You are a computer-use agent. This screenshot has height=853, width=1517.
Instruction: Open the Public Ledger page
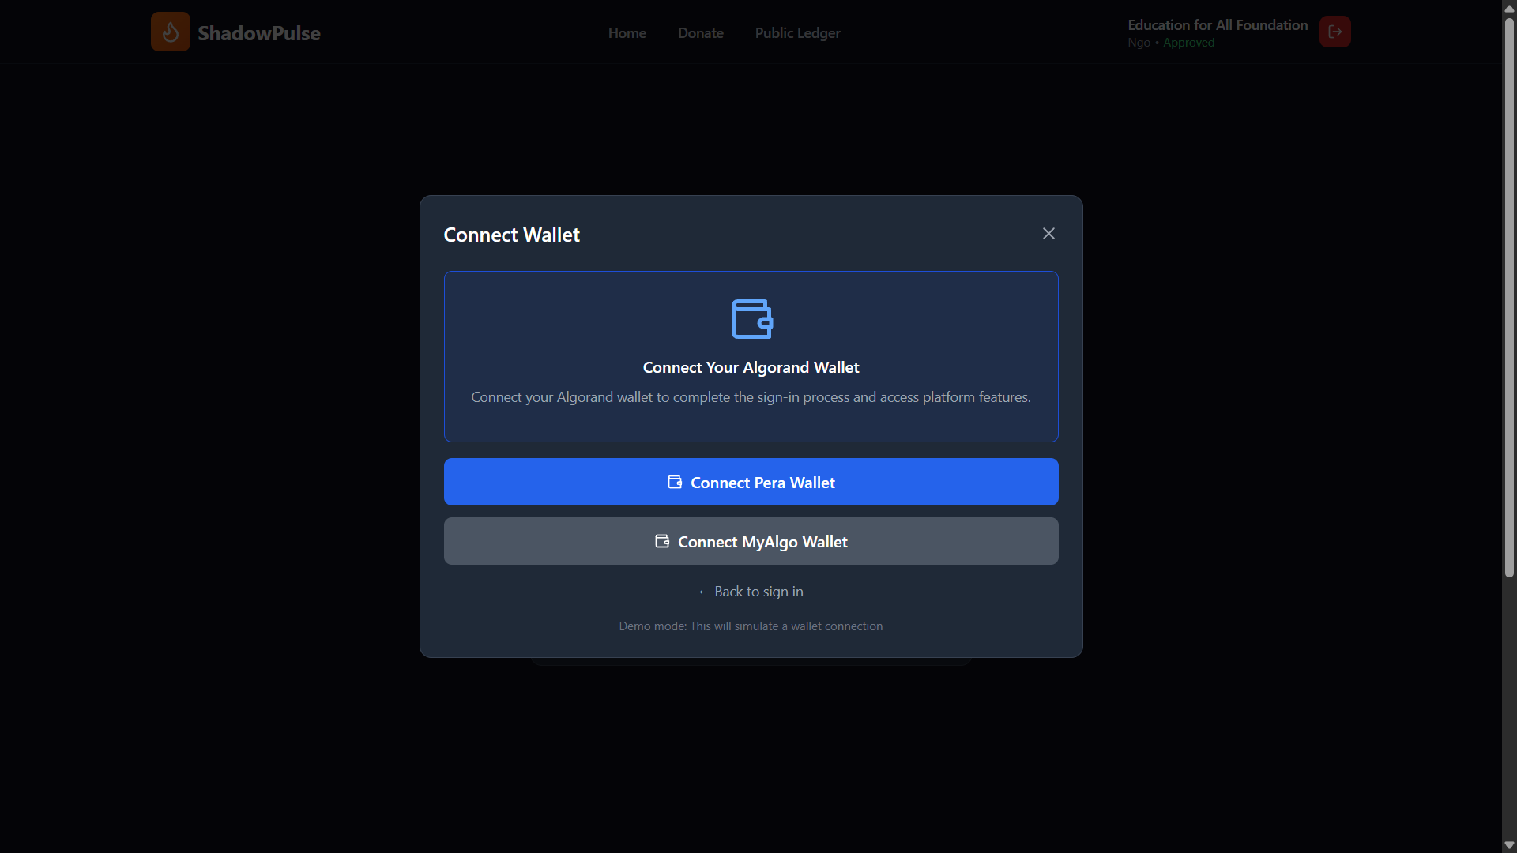click(797, 33)
